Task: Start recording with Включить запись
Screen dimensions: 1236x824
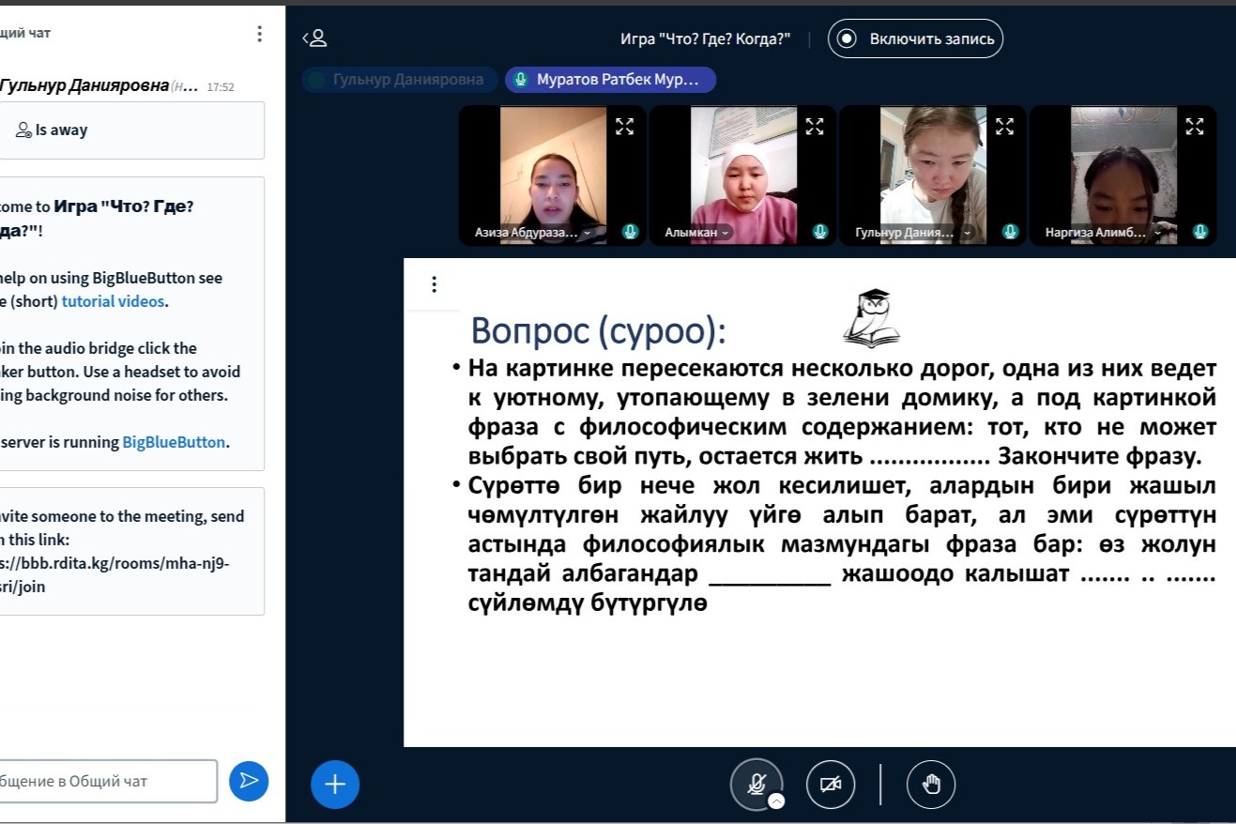Action: coord(916,38)
